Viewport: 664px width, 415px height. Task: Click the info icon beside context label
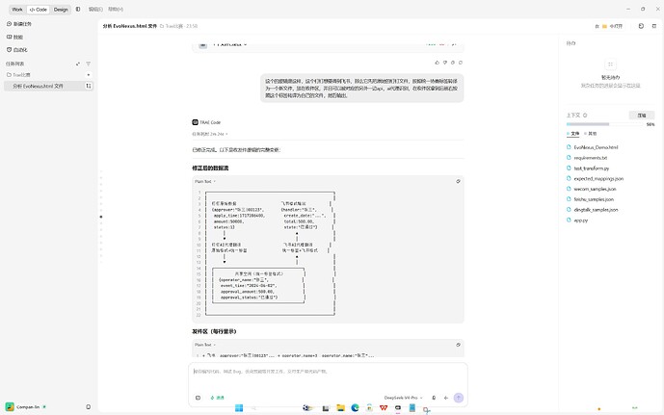(x=585, y=116)
